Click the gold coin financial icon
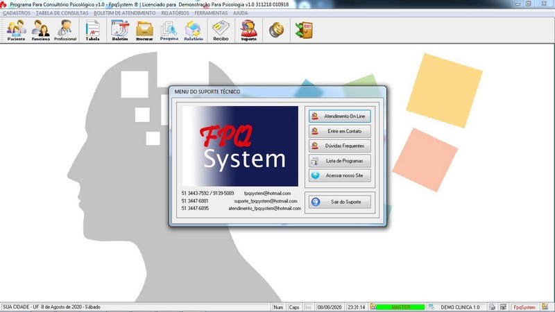Screen dimensions: 555x312 pos(276,30)
